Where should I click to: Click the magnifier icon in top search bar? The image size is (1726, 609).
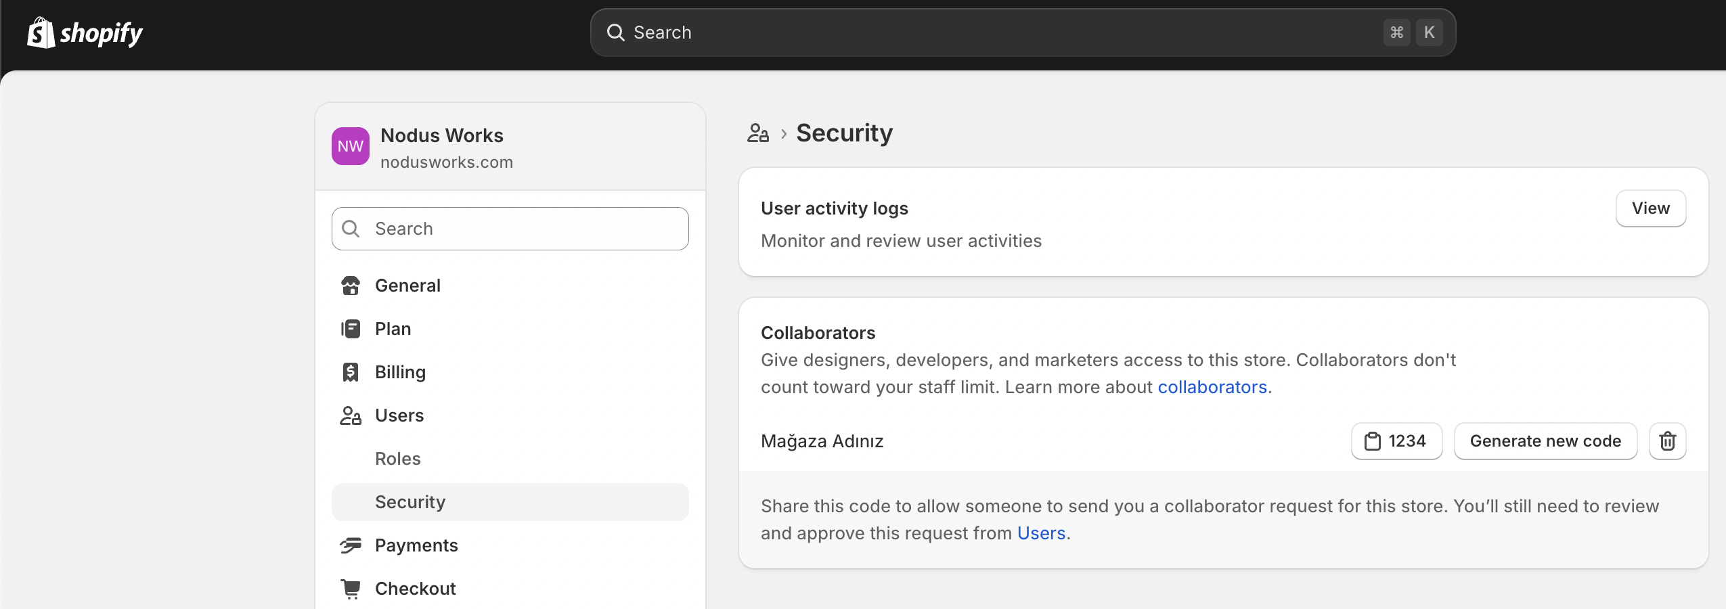[x=615, y=32]
